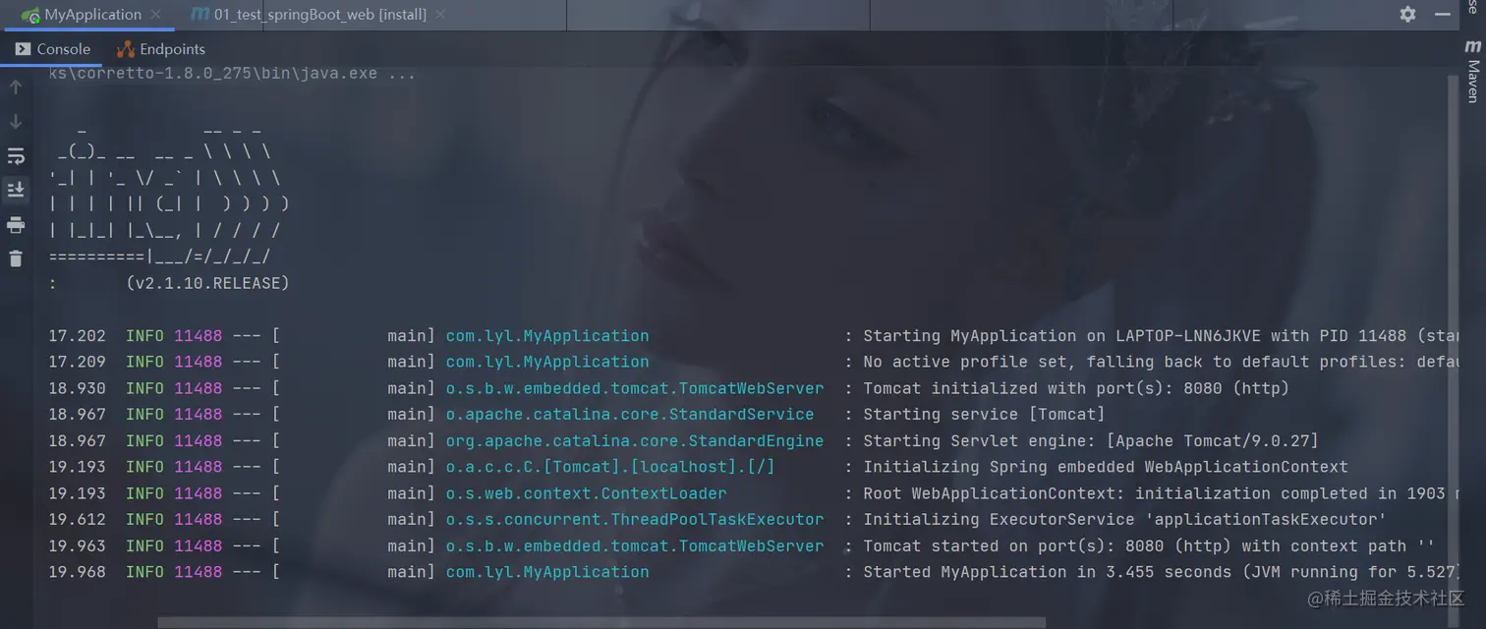Close the 01_test_springBoot_web [install] tab
The image size is (1486, 629).
439,15
